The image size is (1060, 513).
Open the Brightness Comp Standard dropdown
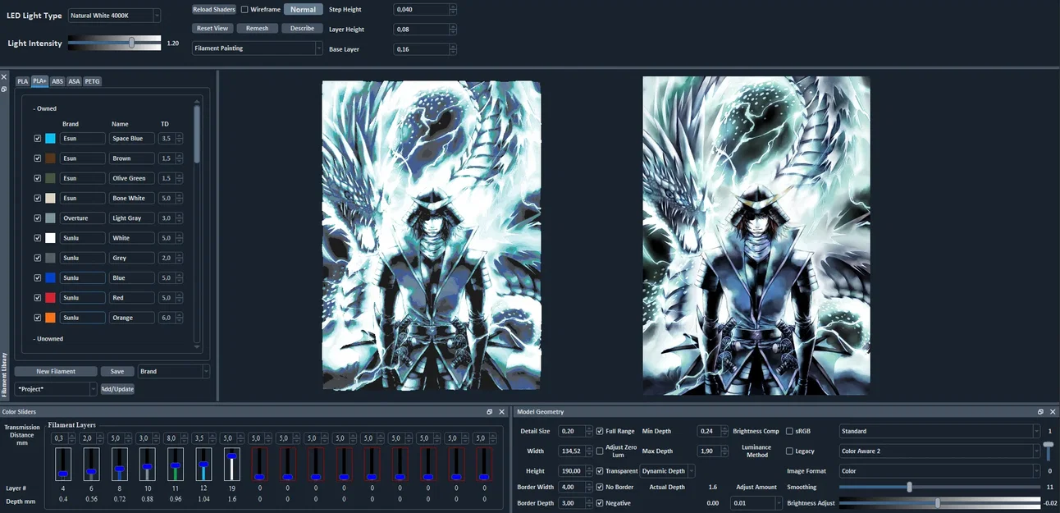pyautogui.click(x=939, y=431)
